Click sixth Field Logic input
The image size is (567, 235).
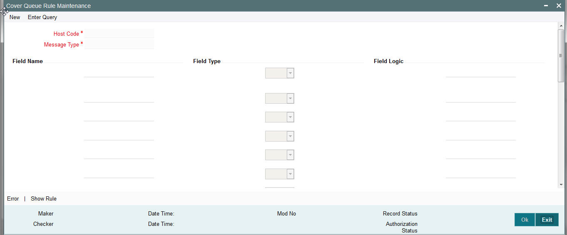[x=480, y=174]
